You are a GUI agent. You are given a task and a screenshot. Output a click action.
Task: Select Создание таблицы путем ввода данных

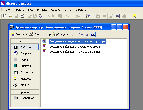[75, 52]
